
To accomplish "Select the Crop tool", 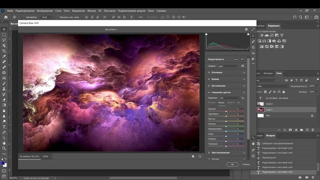I will point(4,51).
